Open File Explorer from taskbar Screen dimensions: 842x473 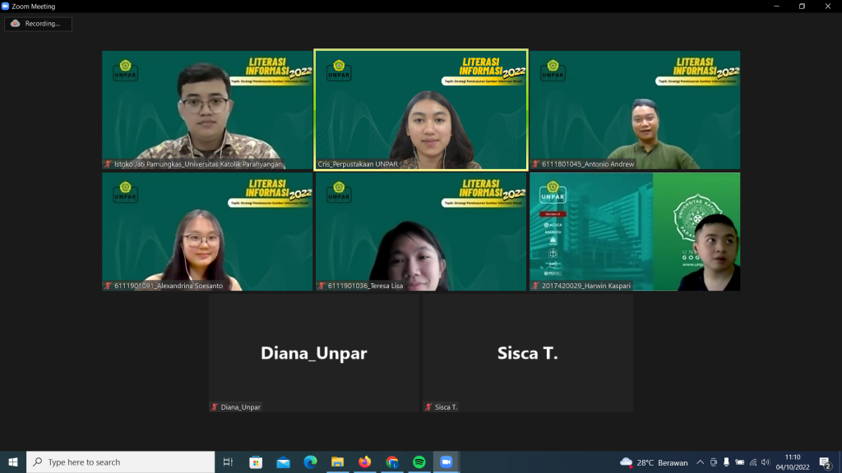(x=337, y=462)
